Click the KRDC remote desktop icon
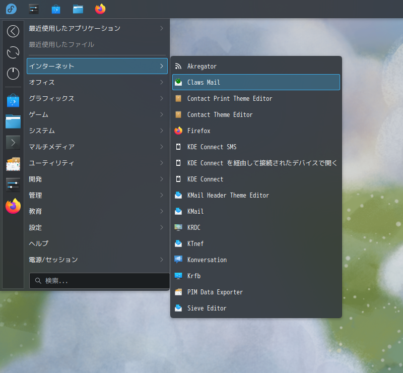The width and height of the screenshot is (403, 373). [178, 227]
